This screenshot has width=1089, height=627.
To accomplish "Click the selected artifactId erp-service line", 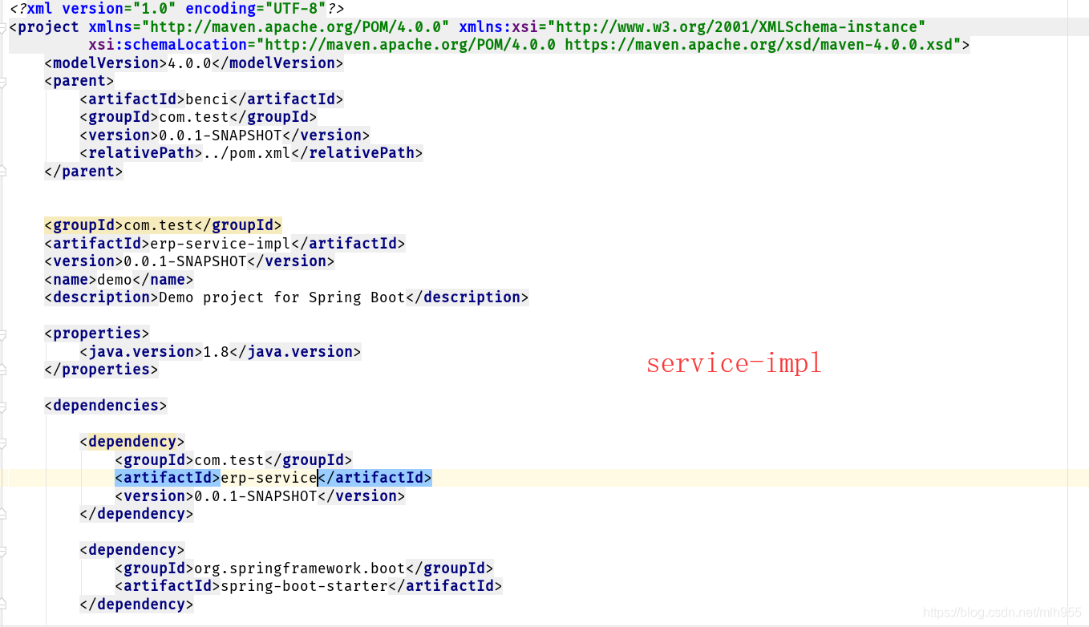I will 273,478.
